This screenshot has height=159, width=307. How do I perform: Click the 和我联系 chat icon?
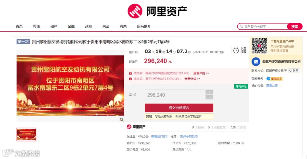[x=274, y=79]
